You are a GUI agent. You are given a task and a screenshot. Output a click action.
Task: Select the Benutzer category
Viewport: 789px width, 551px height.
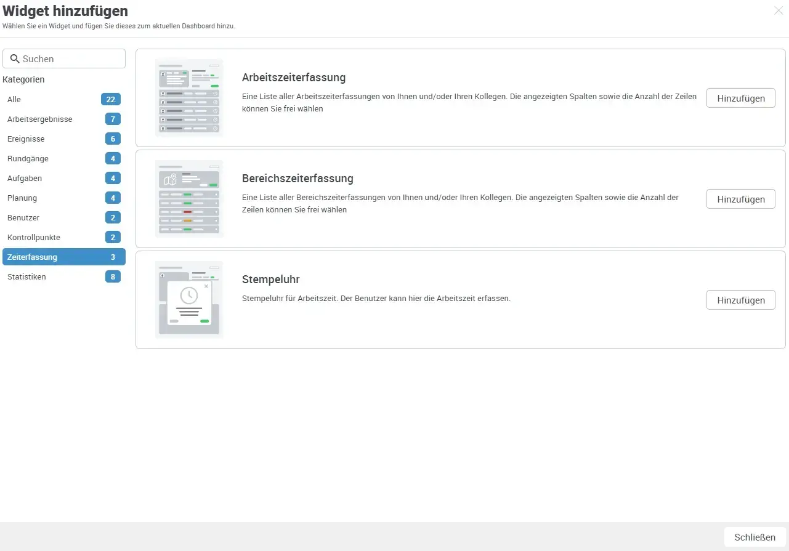click(x=23, y=217)
